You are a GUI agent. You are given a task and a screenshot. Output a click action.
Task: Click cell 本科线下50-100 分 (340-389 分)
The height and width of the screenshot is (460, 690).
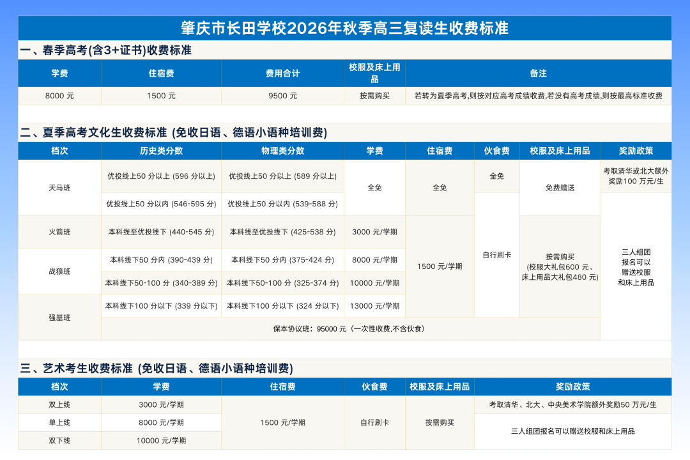pyautogui.click(x=161, y=283)
